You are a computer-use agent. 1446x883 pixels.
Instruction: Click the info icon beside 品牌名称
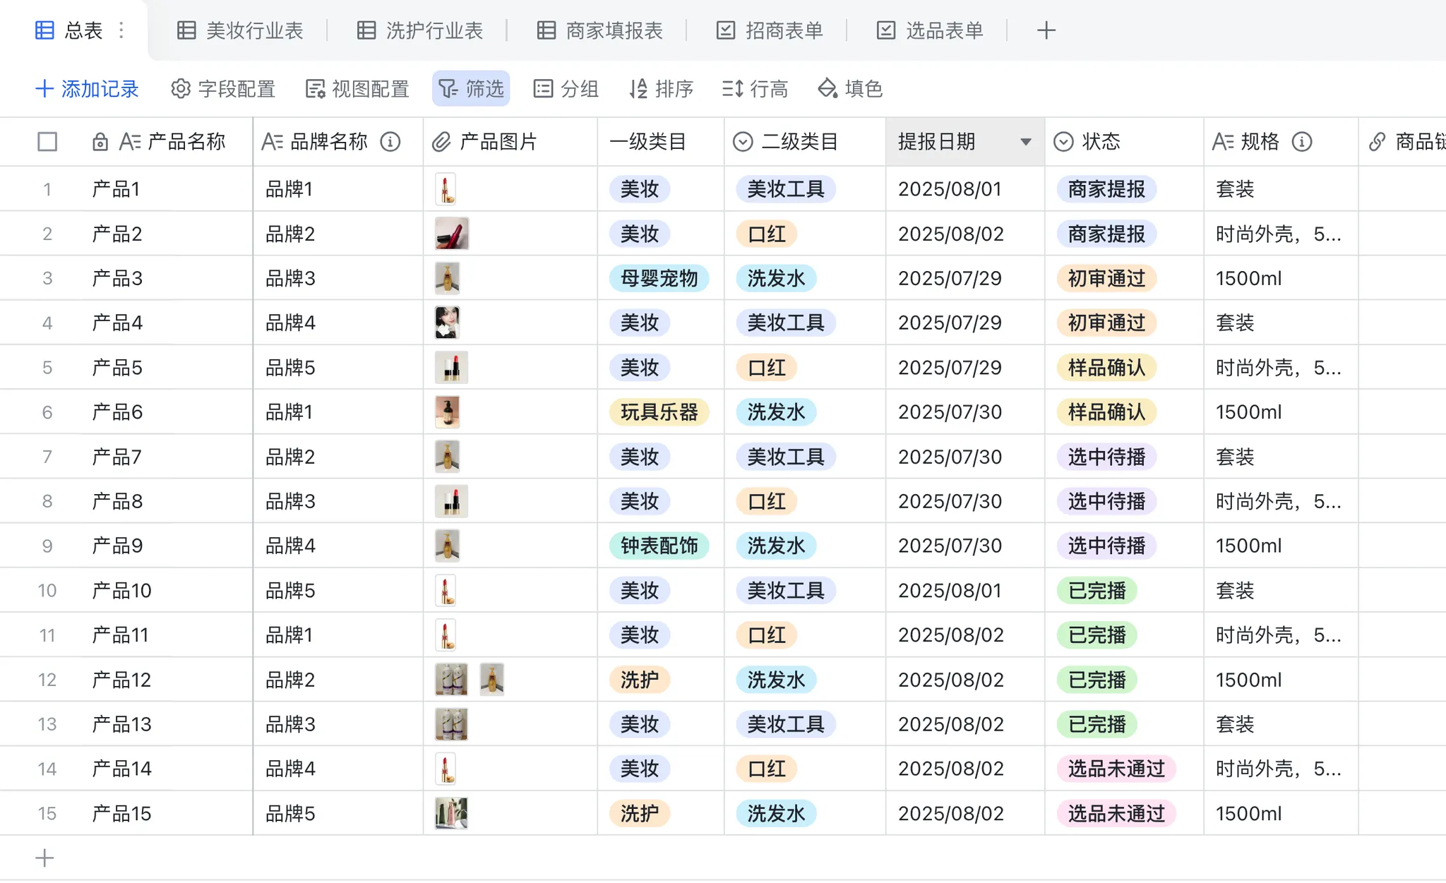coord(390,142)
